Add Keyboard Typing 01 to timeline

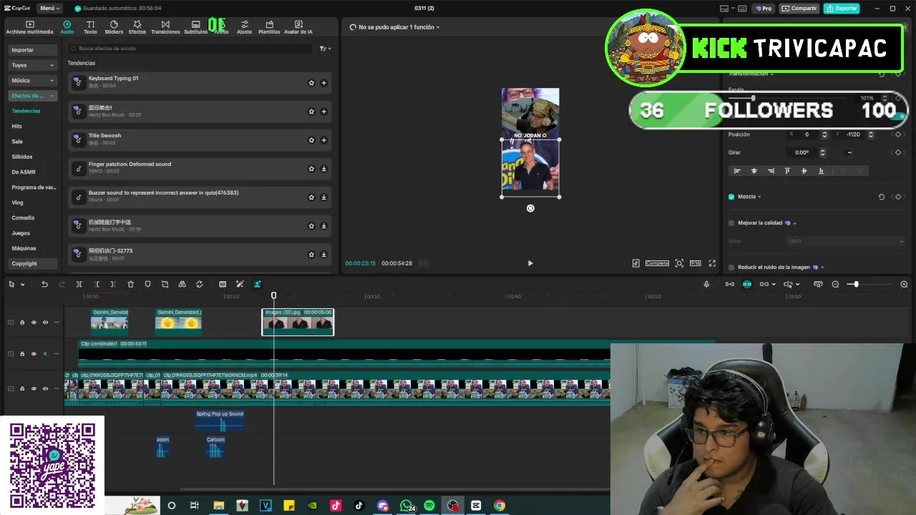[x=323, y=83]
